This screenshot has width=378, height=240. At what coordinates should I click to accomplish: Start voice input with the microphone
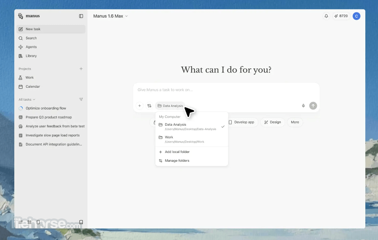tap(303, 106)
